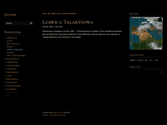Viewport: 167px width, 125px height.
Task: Open the GitHub footer link
Action: click(x=45, y=115)
